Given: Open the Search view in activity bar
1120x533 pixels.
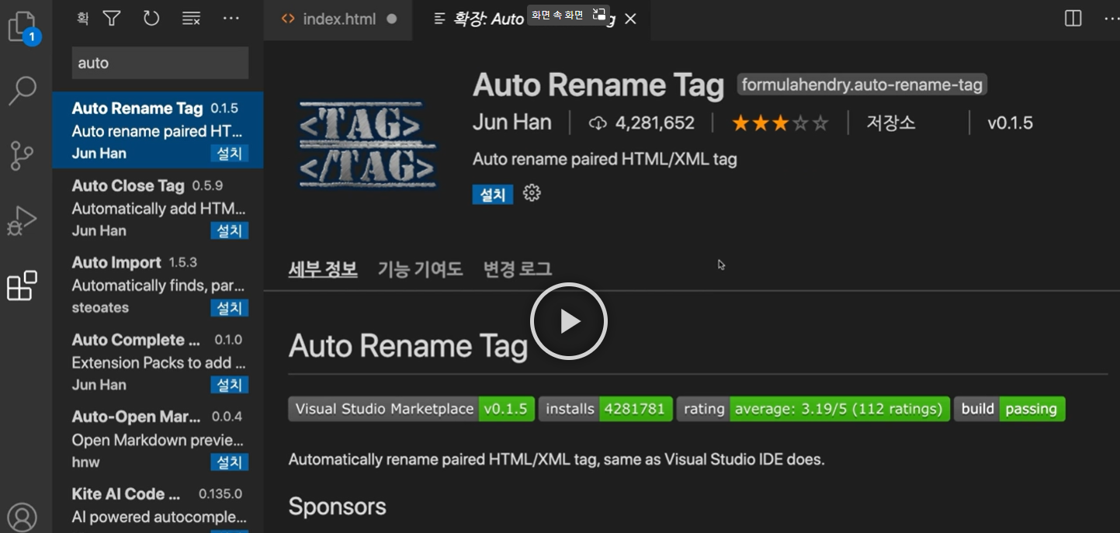Looking at the screenshot, I should pos(23,90).
